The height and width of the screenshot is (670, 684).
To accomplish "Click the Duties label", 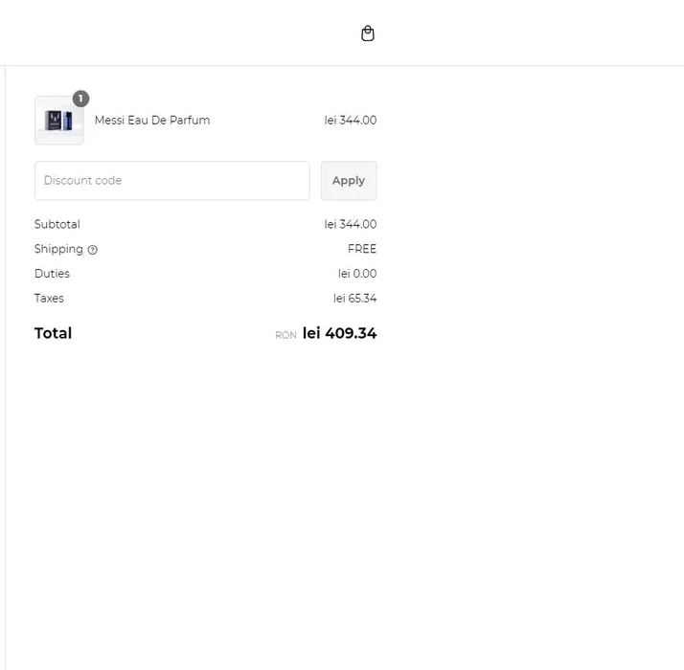I will click(x=52, y=274).
